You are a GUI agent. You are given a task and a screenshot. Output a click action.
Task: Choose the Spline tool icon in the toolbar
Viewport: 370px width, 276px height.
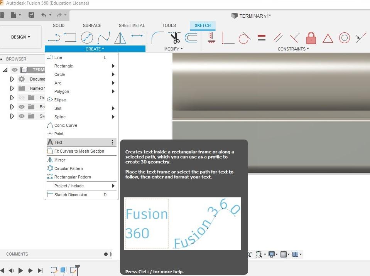pyautogui.click(x=104, y=38)
